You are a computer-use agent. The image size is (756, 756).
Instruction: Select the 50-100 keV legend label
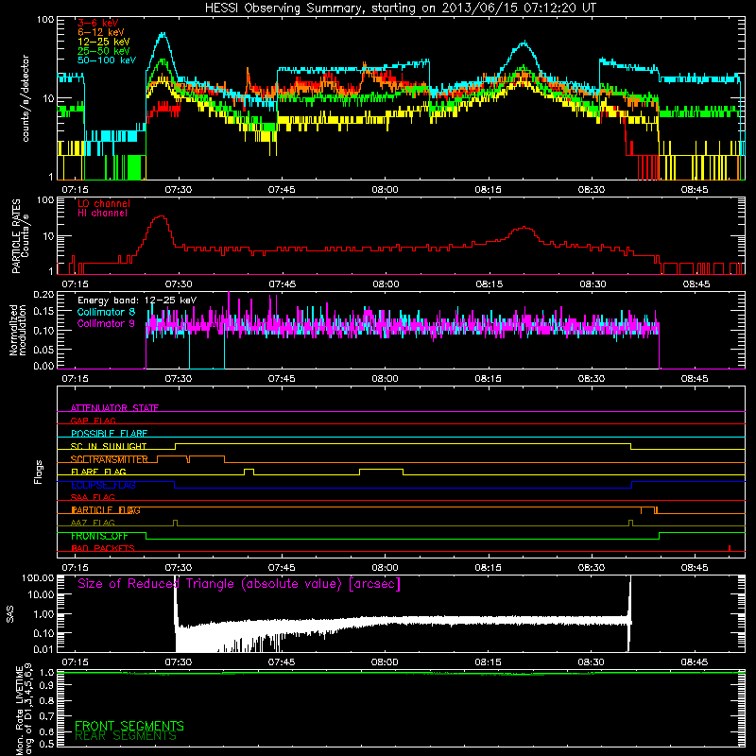tap(106, 60)
